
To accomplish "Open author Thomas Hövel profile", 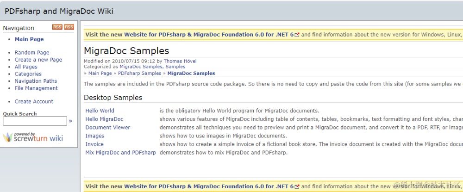I will [180, 61].
